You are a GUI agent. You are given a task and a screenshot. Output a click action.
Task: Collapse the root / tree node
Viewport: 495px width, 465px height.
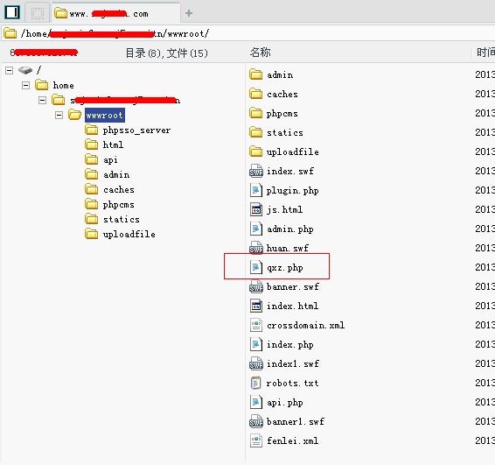(x=9, y=70)
